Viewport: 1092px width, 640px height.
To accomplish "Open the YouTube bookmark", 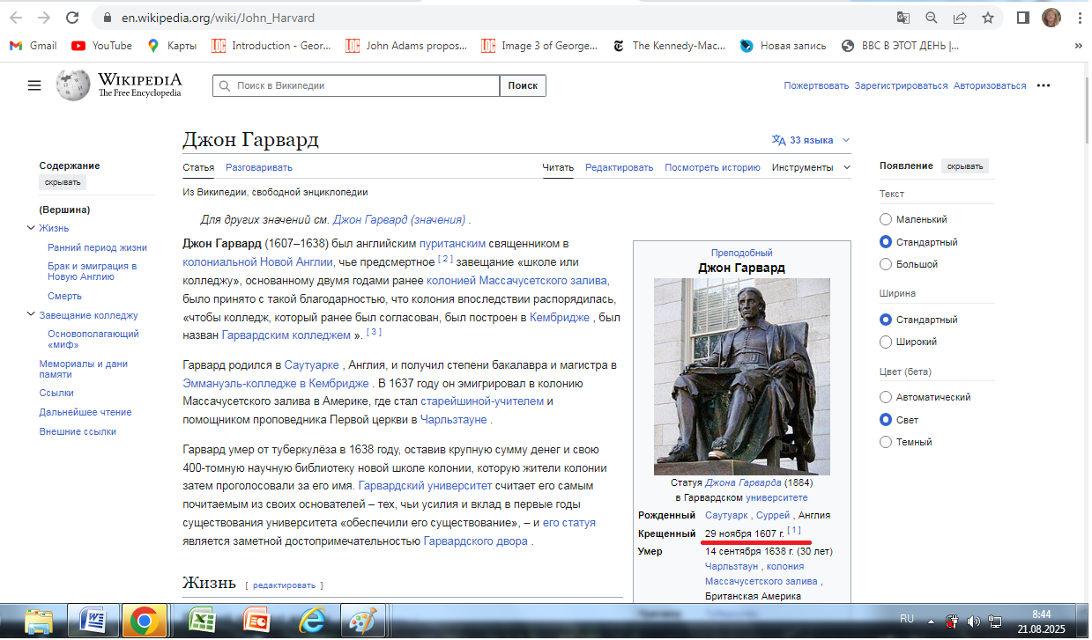I will tap(102, 46).
